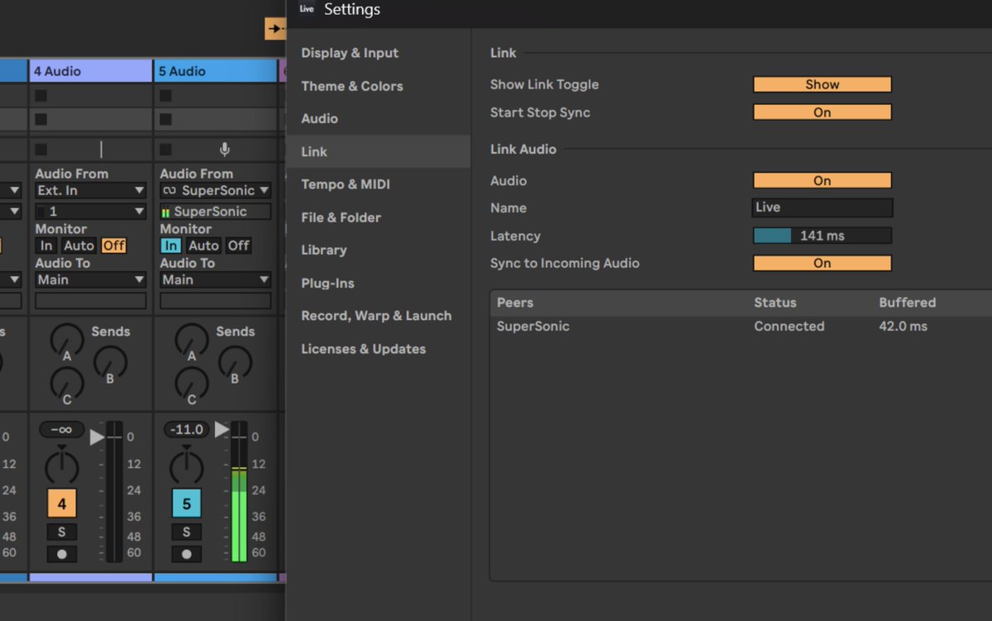
Task: Toggle the Show Link Toggle button
Action: point(823,84)
